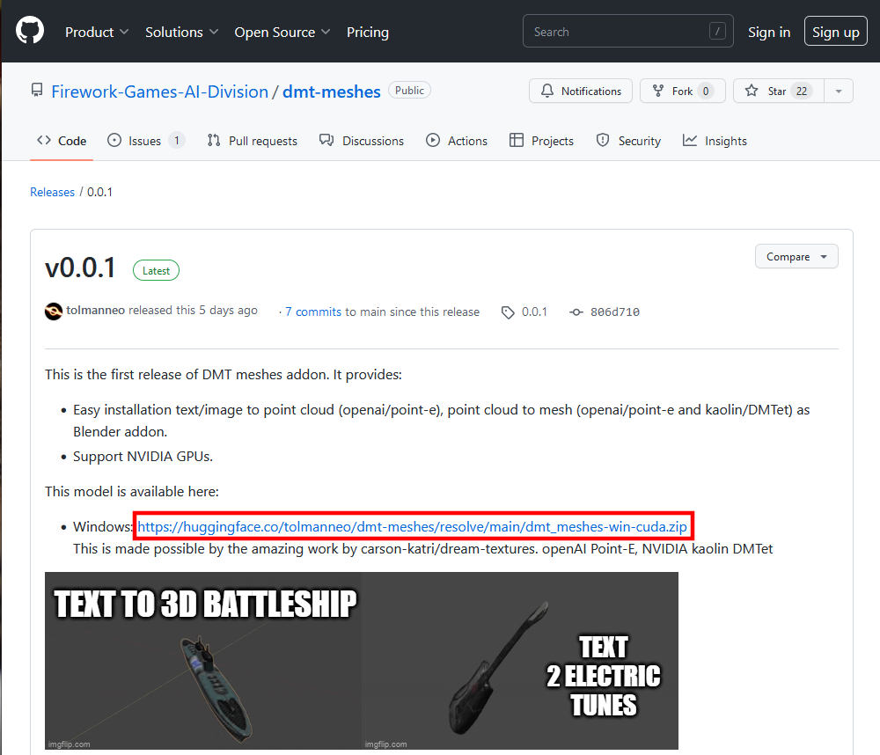Screen dimensions: 880x755
Task: Click the Releases breadcrumb link
Action: (x=52, y=192)
